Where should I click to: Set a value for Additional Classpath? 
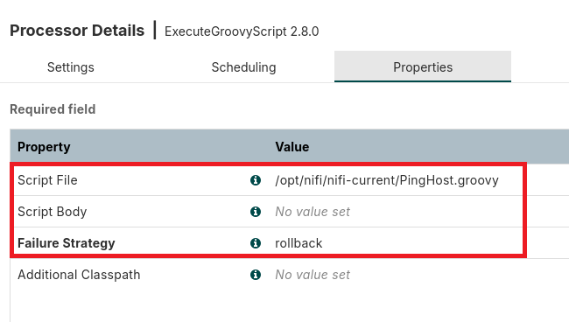(x=313, y=275)
